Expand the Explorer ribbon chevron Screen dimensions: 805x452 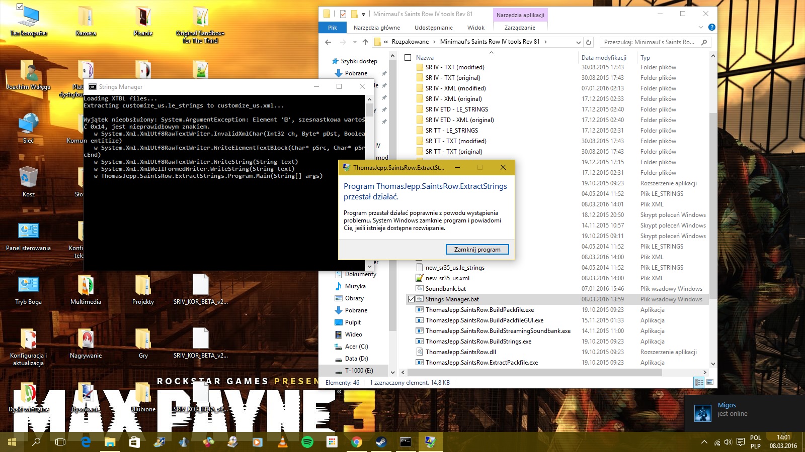[x=700, y=27]
